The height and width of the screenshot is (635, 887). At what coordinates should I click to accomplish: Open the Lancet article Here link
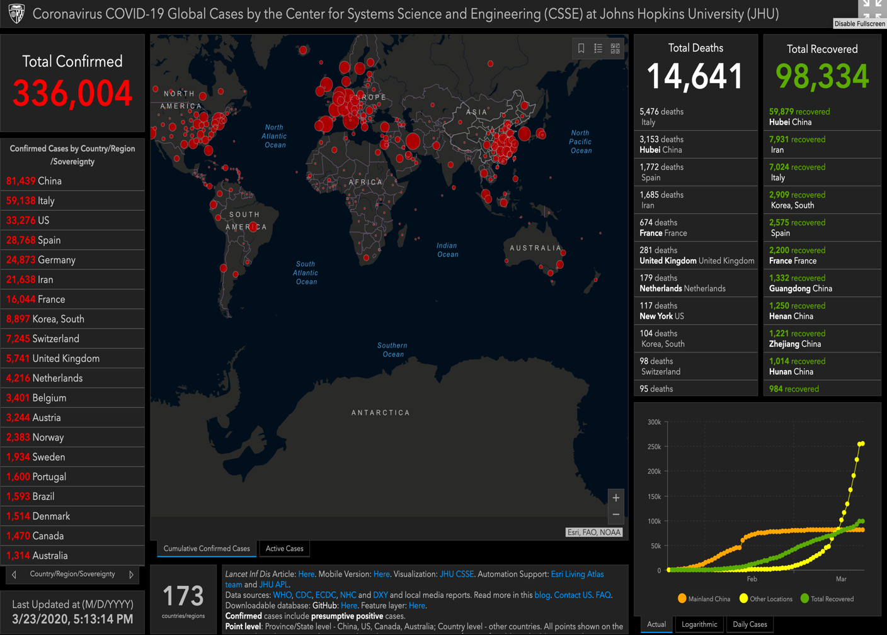click(306, 574)
